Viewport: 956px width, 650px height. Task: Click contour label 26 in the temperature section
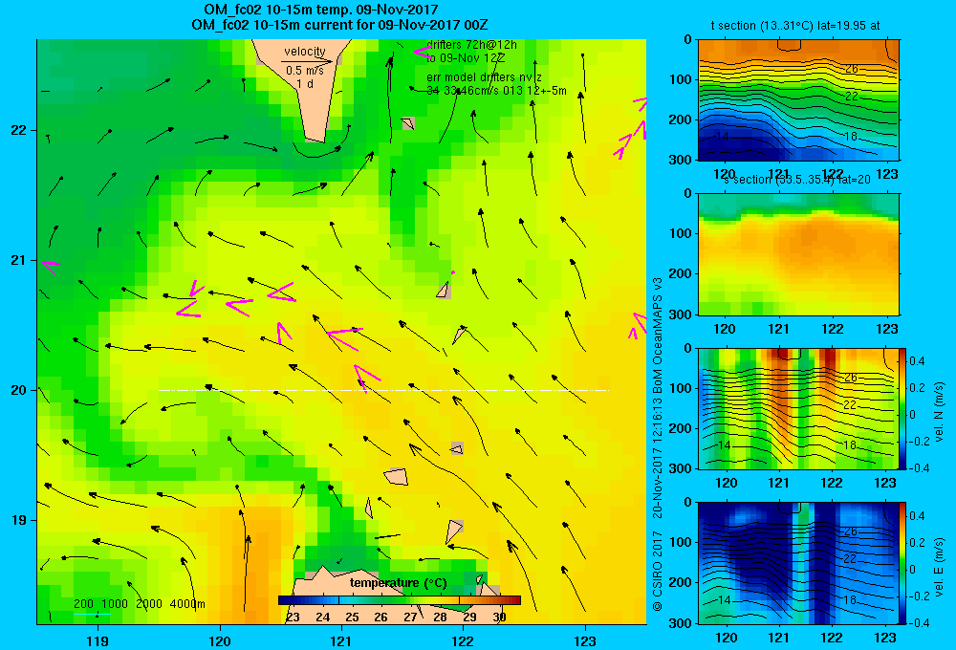pyautogui.click(x=852, y=69)
